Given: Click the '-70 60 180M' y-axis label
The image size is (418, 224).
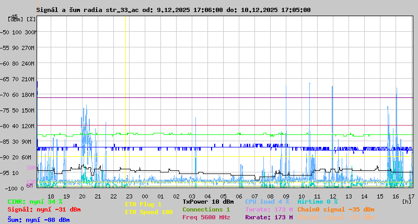Looking at the screenshot, I should 18,95.
